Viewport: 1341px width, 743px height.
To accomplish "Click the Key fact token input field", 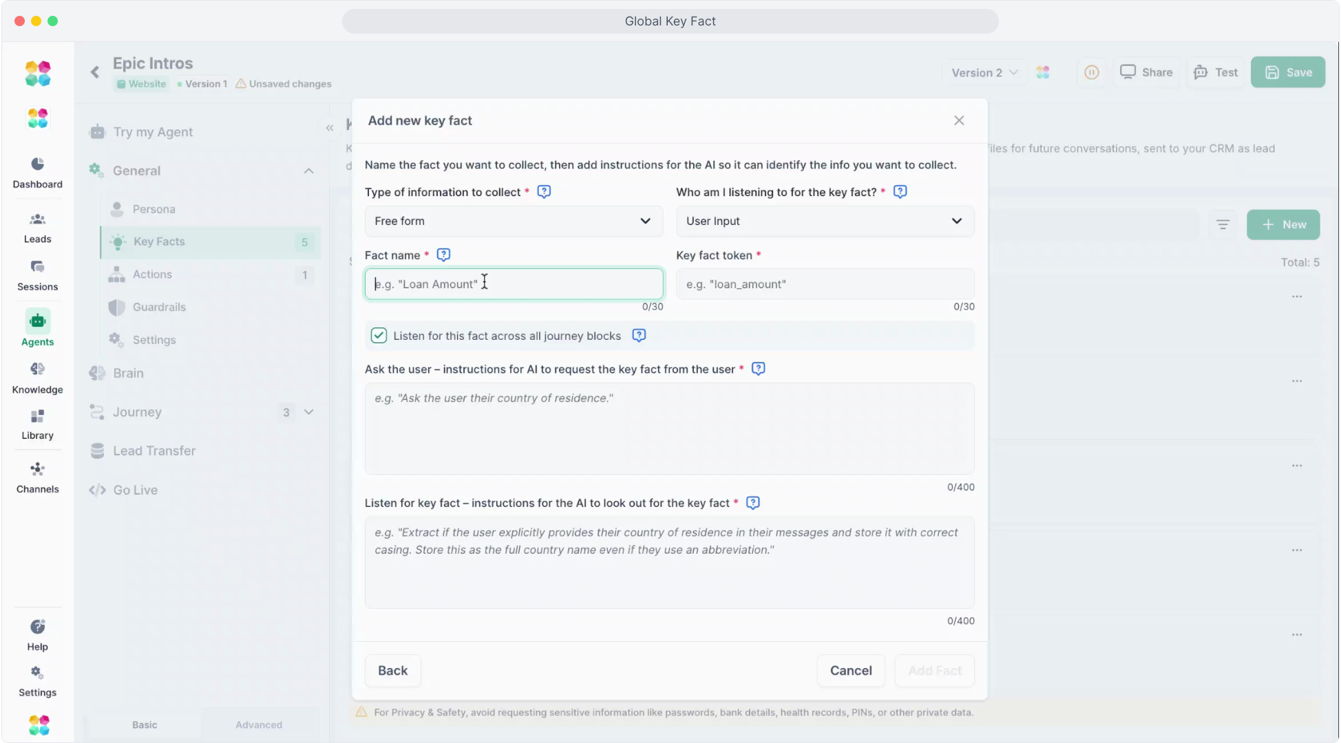I will [825, 285].
